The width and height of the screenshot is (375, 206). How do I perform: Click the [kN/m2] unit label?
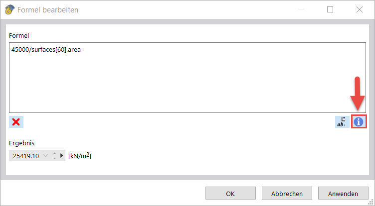point(80,156)
